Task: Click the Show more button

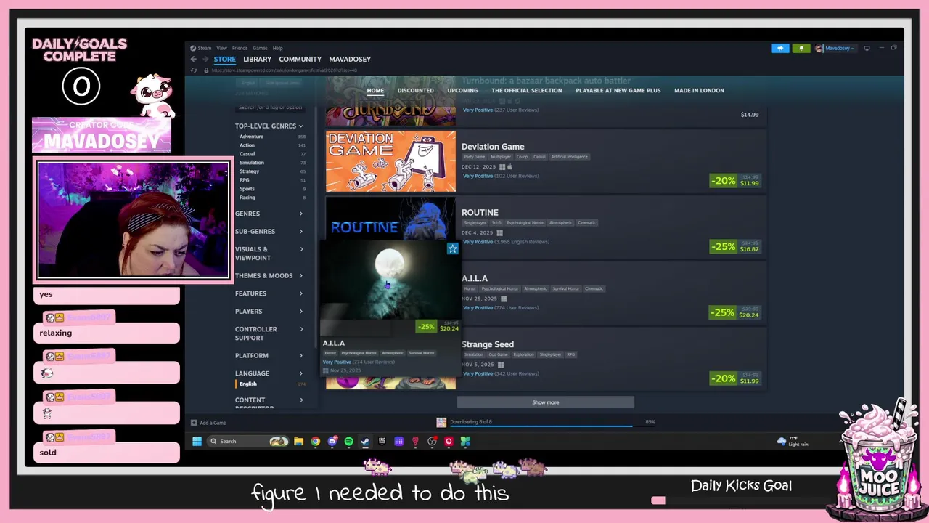Action: pyautogui.click(x=546, y=402)
